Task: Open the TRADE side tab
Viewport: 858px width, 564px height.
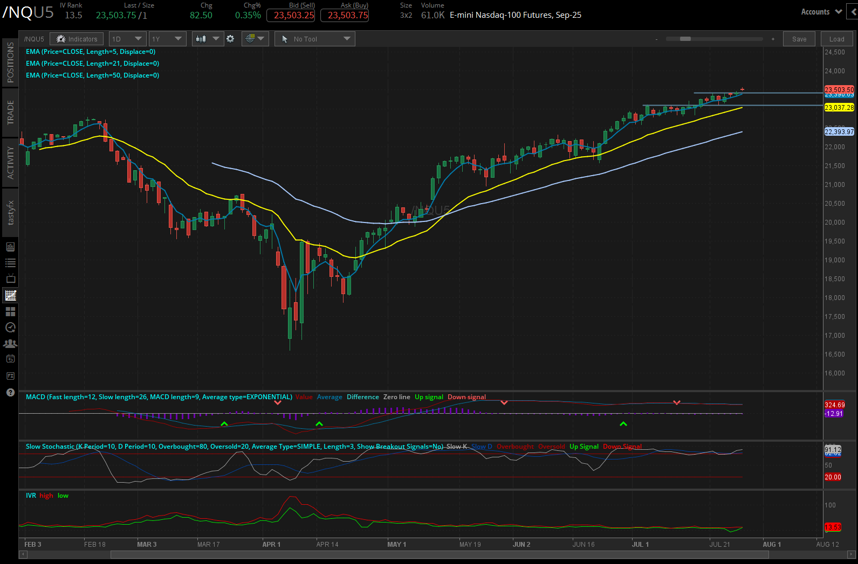Action: [10, 112]
